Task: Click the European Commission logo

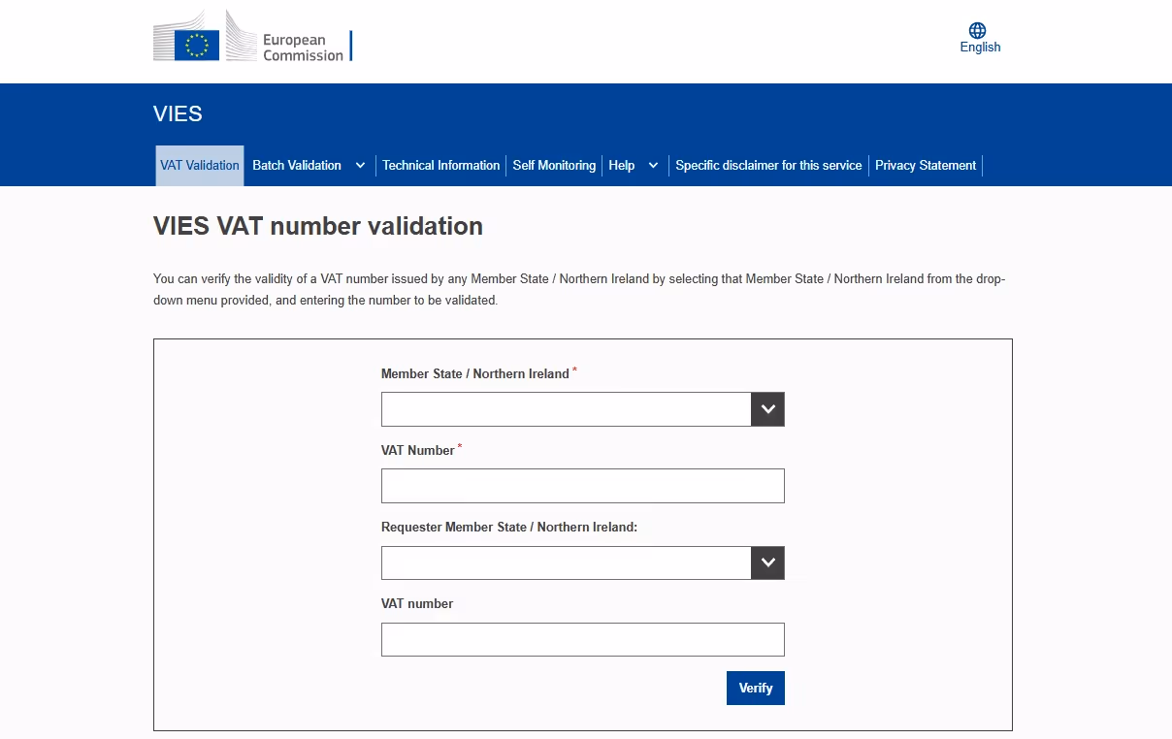Action: coord(252,39)
